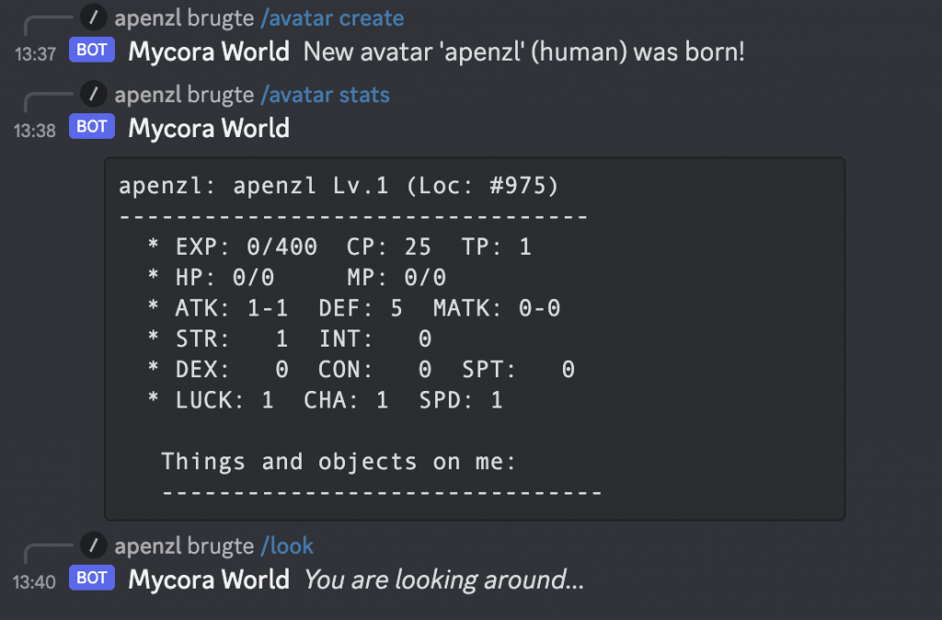Image resolution: width=942 pixels, height=620 pixels.
Task: Click username apenzl before /avatar stats
Action: coord(148,95)
